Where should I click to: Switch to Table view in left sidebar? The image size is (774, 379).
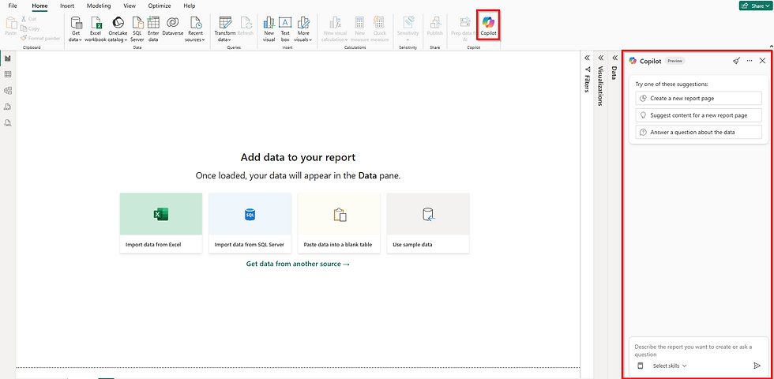tap(8, 74)
